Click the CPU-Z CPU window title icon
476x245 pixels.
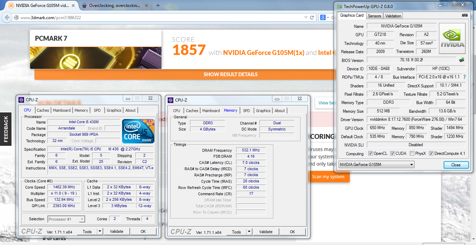(x=21, y=100)
